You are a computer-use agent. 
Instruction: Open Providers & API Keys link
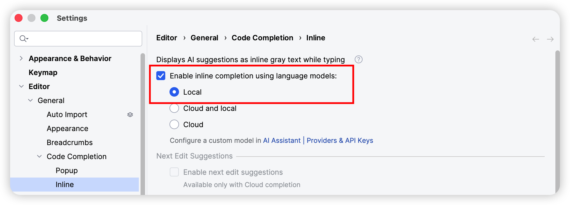coord(340,141)
